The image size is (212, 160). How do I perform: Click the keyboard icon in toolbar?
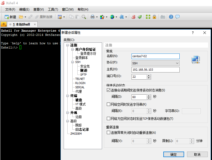point(163,17)
